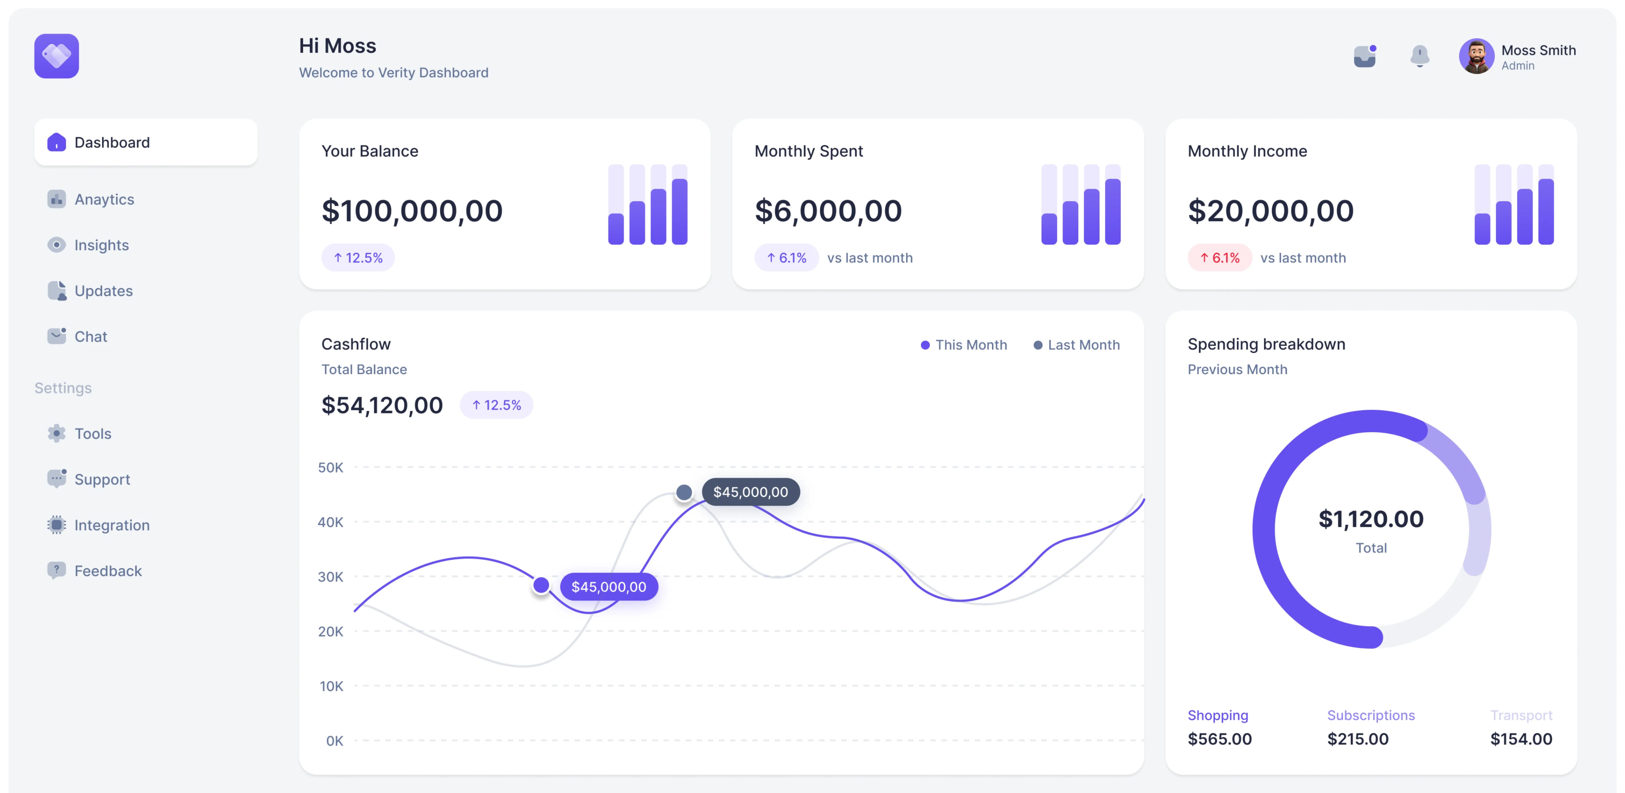Open the Settings section in sidebar
This screenshot has height=793, width=1625.
pos(63,388)
